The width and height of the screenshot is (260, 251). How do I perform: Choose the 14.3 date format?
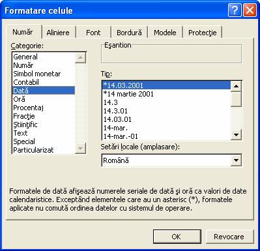166,102
